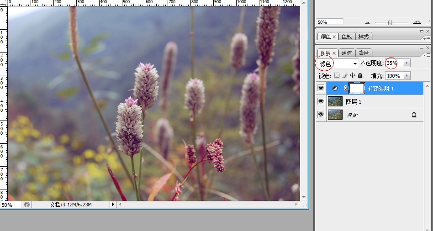Screen dimensions: 433x231
Task: Hide the 渐变映射 1 layer
Action: [321, 88]
